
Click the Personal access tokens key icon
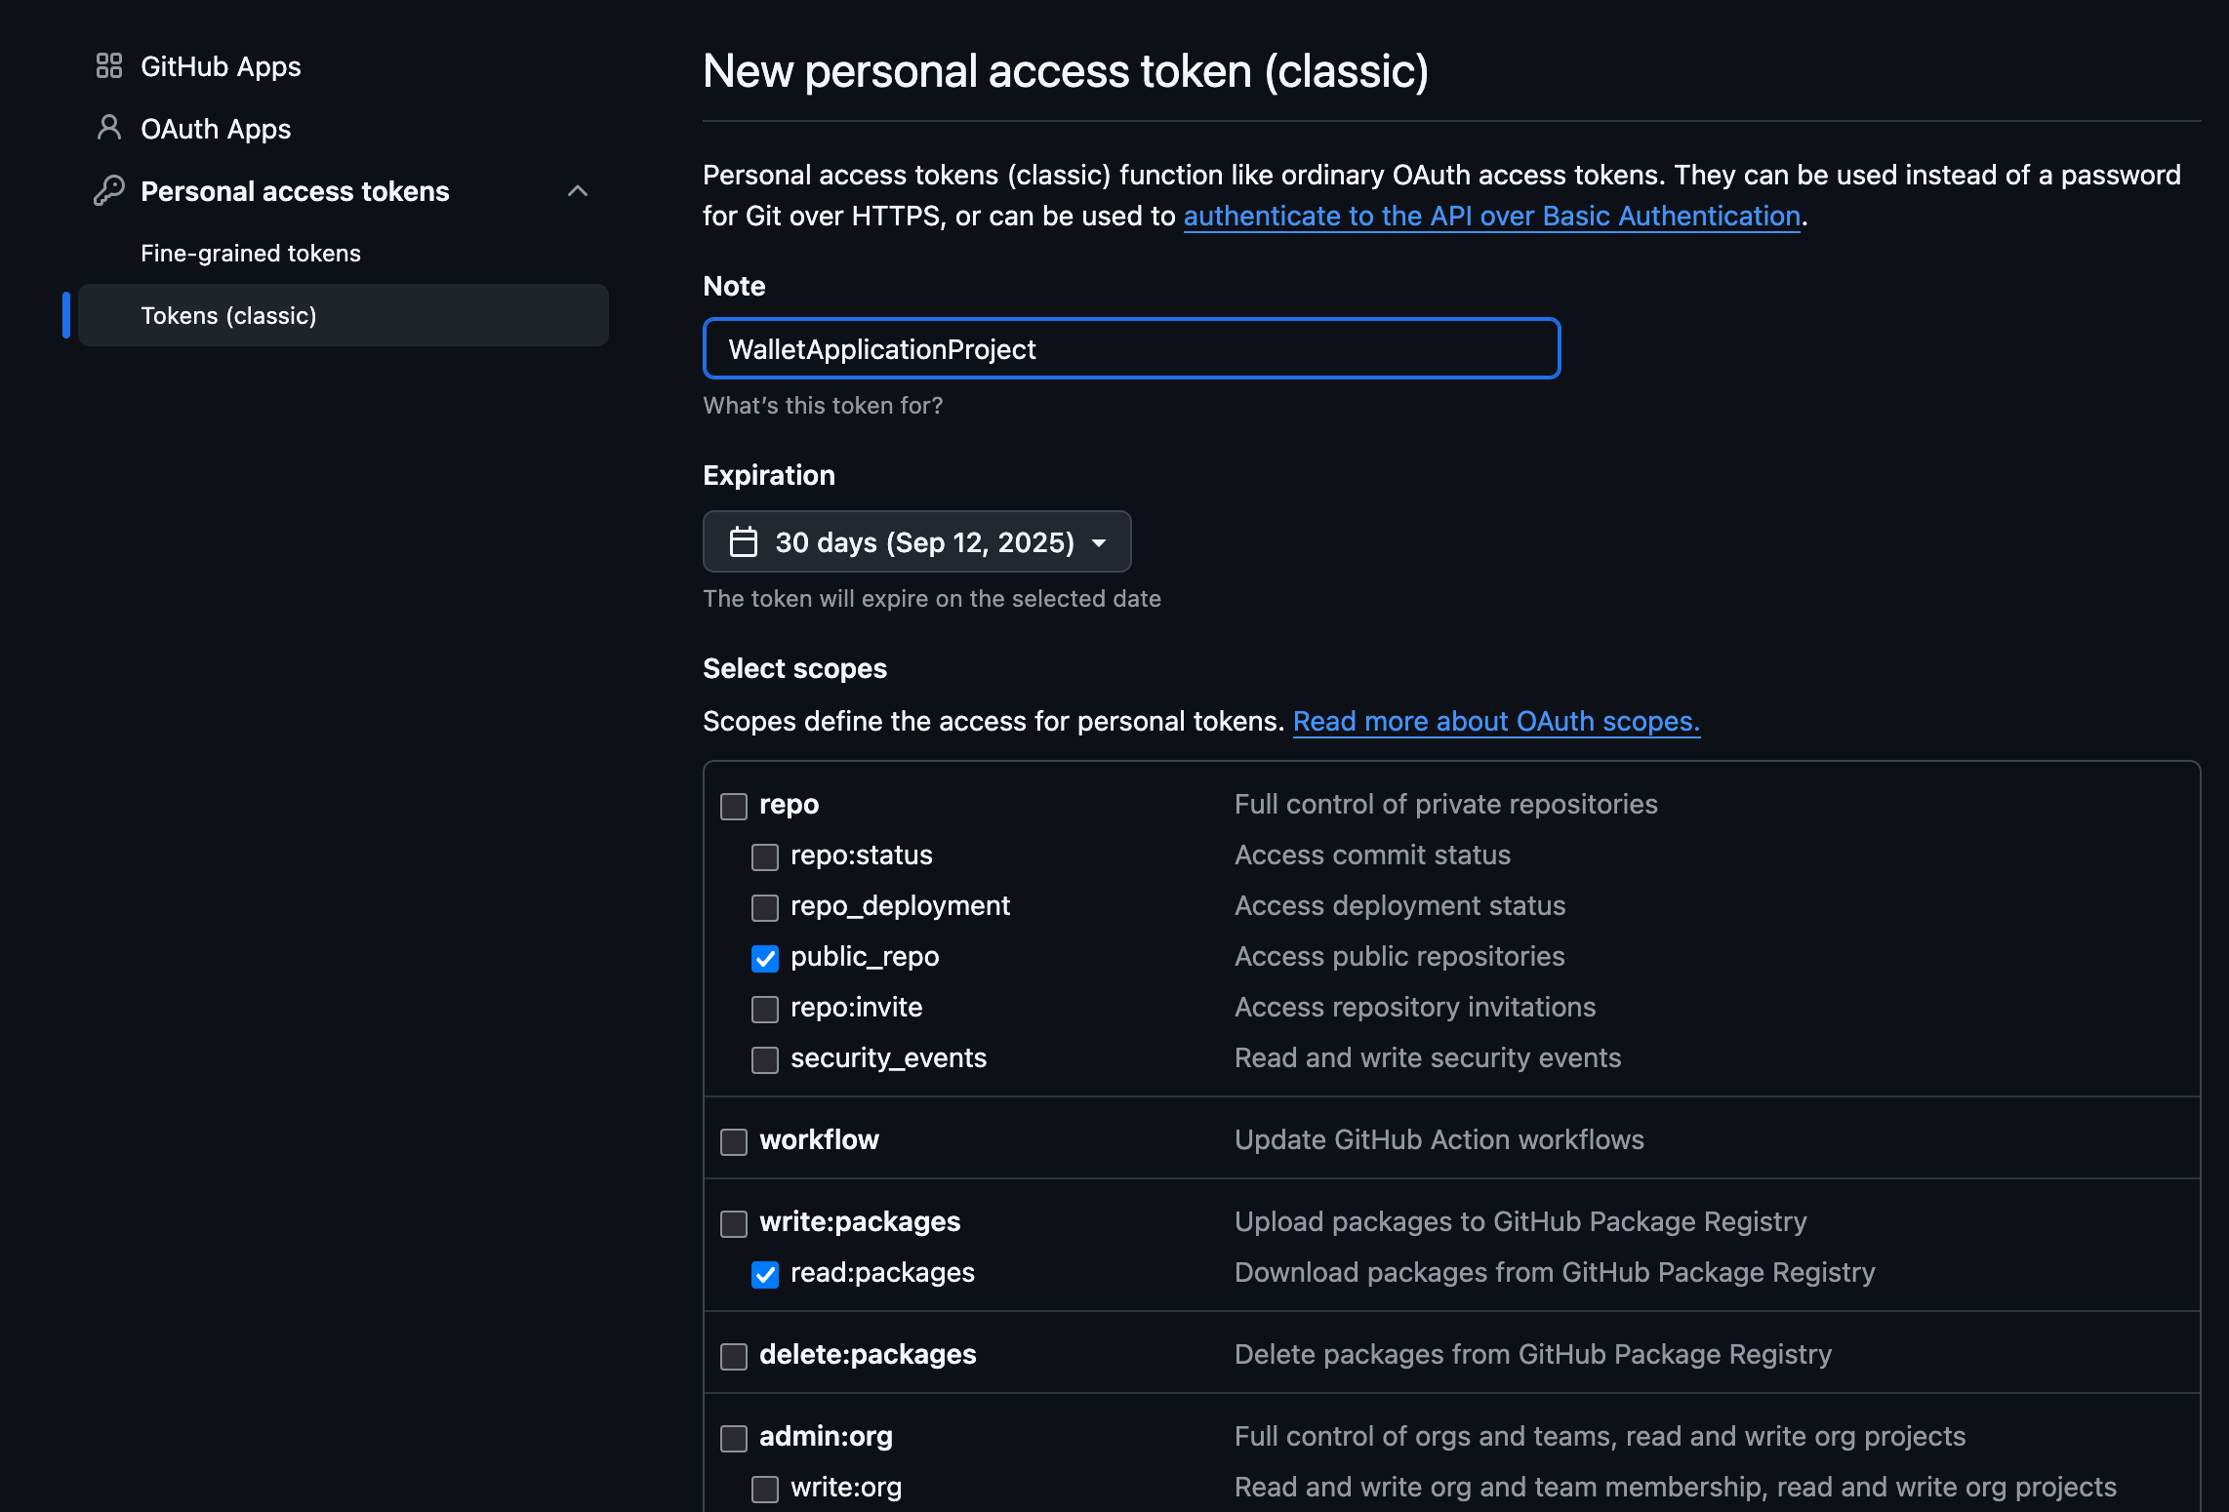pos(108,190)
